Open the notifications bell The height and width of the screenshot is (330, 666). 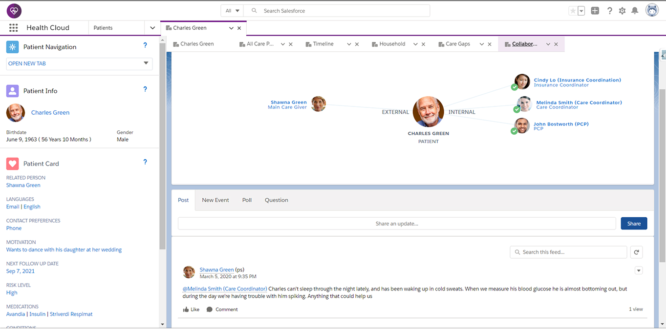(635, 11)
